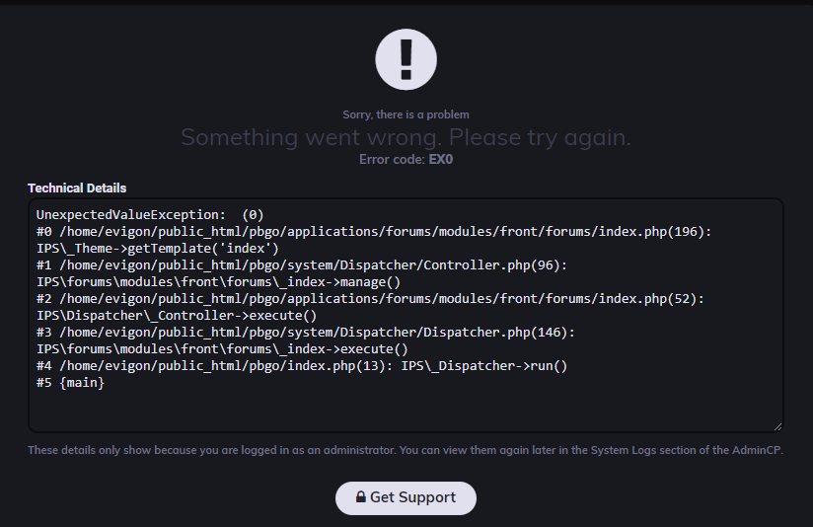Viewport: 813px width, 527px height.
Task: Click the #4 index.php(13) Dispatcher run line
Action: pyautogui.click(x=302, y=366)
